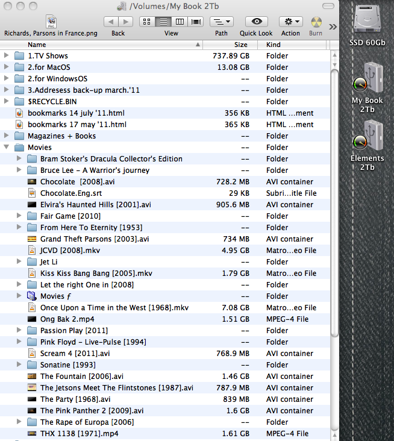Image resolution: width=394 pixels, height=441 pixels.
Task: Click the scrollbar up arrow at top
Action: [x=334, y=55]
